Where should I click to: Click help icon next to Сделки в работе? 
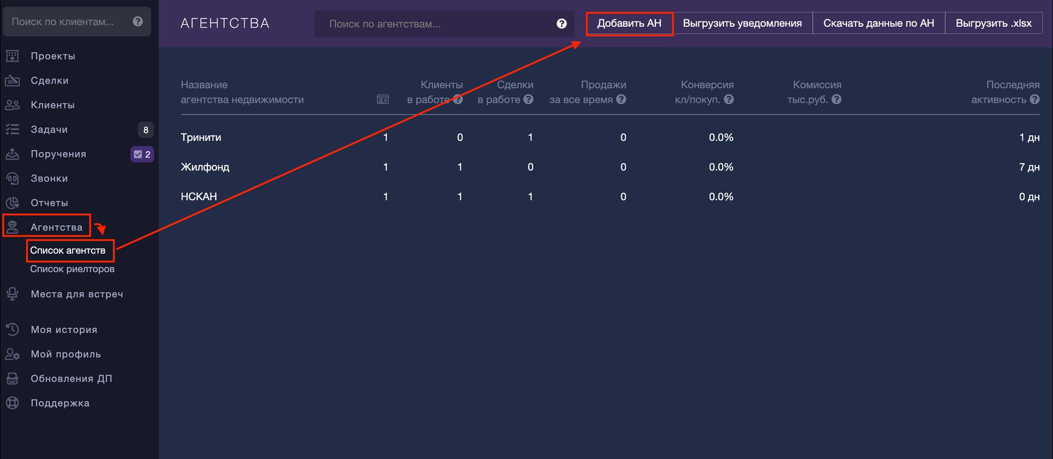(528, 99)
